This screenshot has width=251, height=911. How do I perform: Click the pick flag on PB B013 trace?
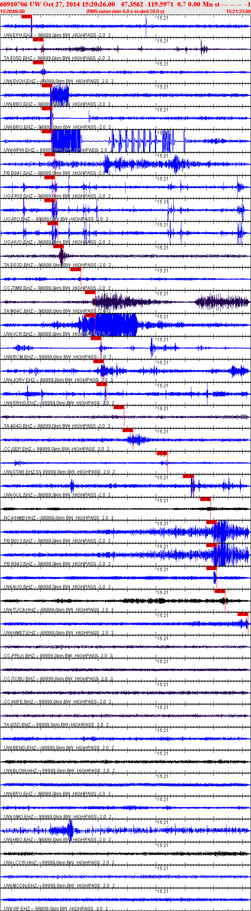click(x=211, y=522)
